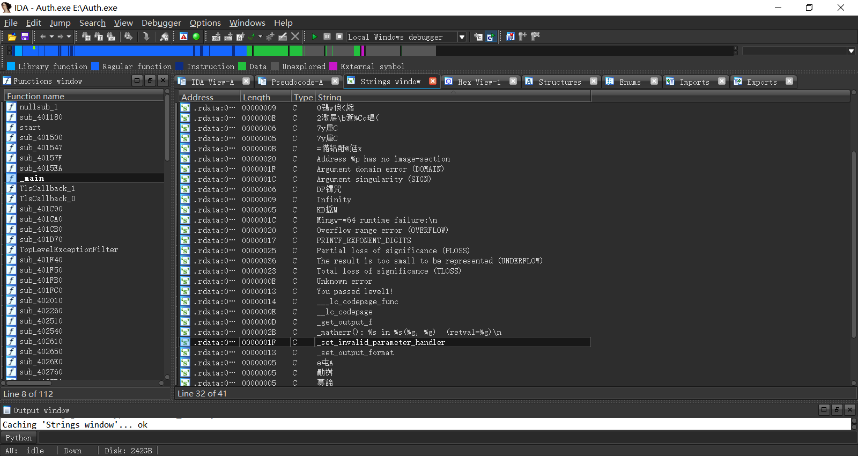858x456 pixels.
Task: Select the 'Unknown error' string row
Action: 385,281
